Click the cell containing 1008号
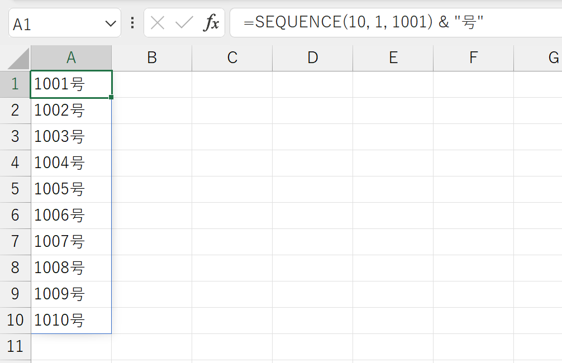The height and width of the screenshot is (363, 562). [x=72, y=268]
